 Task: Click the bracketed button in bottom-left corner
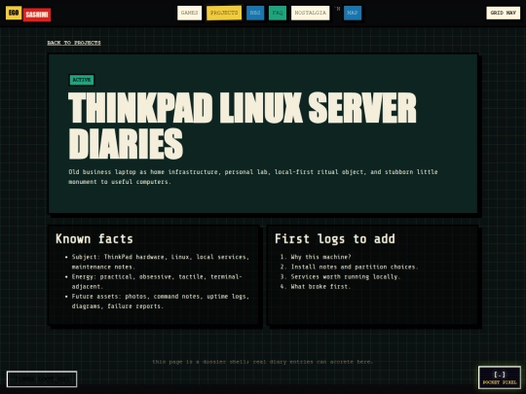point(42,379)
